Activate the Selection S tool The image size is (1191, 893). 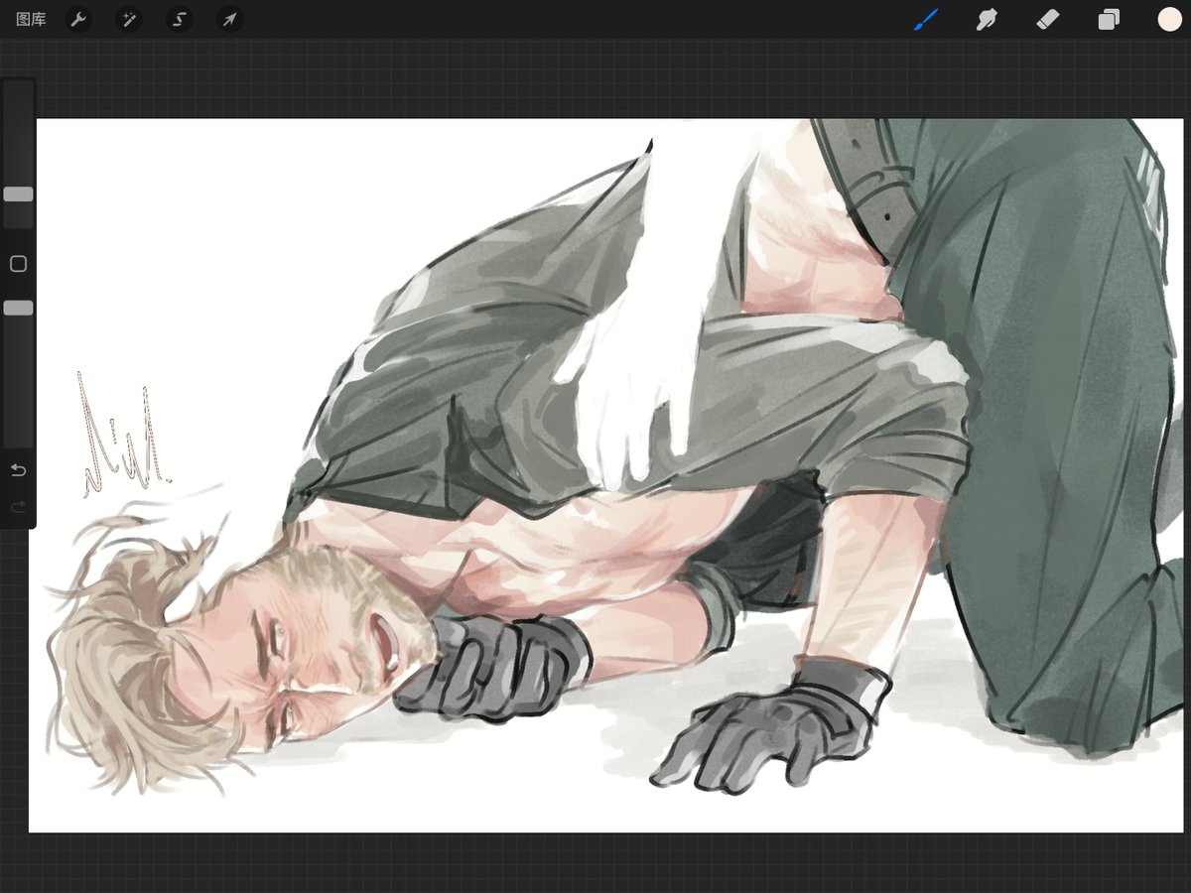pos(179,20)
